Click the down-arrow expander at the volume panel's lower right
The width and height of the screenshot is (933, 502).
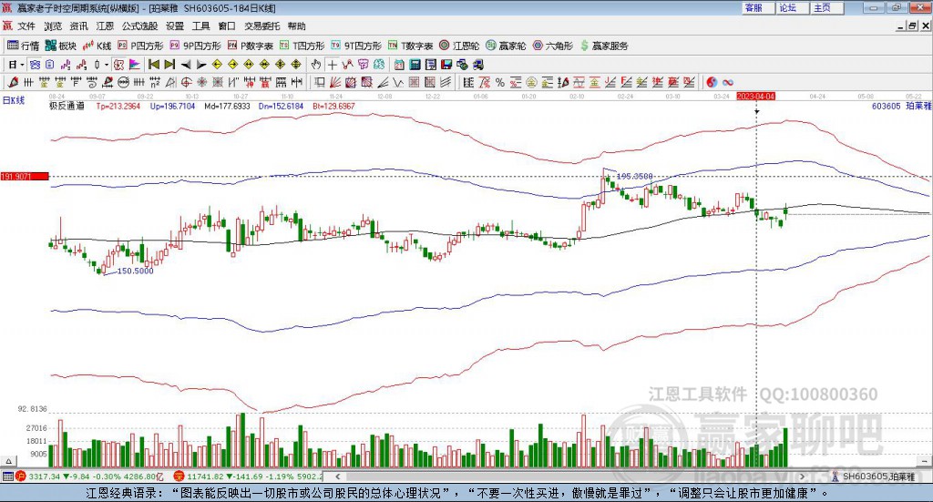click(925, 461)
